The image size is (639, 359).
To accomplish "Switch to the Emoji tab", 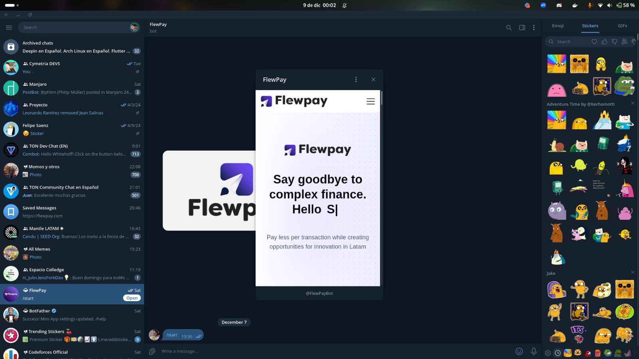I will click(558, 26).
